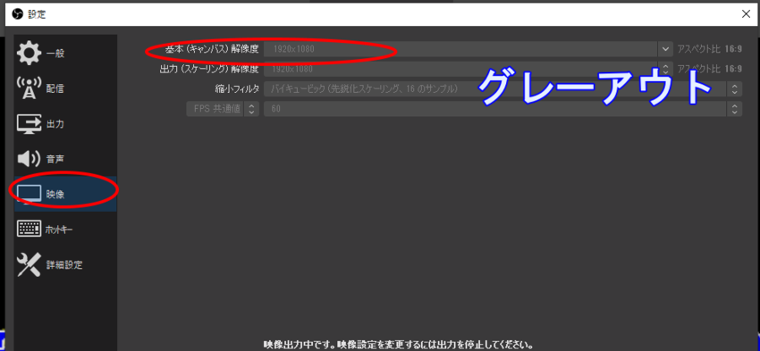Open the 縮小フィルタ dropdown arrow

point(734,88)
